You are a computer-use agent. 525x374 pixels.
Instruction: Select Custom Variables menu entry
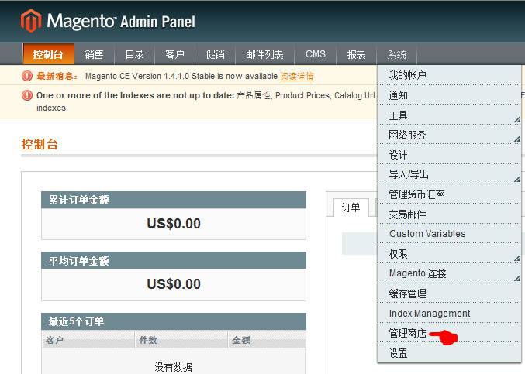tap(449, 234)
